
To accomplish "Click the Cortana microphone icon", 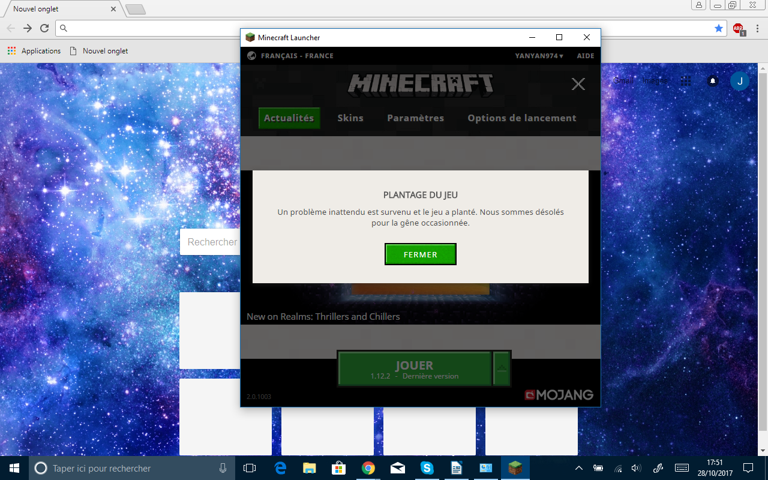I will pyautogui.click(x=223, y=468).
